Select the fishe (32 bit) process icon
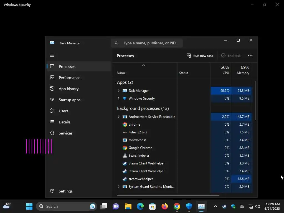284x213 pixels. (x=125, y=132)
